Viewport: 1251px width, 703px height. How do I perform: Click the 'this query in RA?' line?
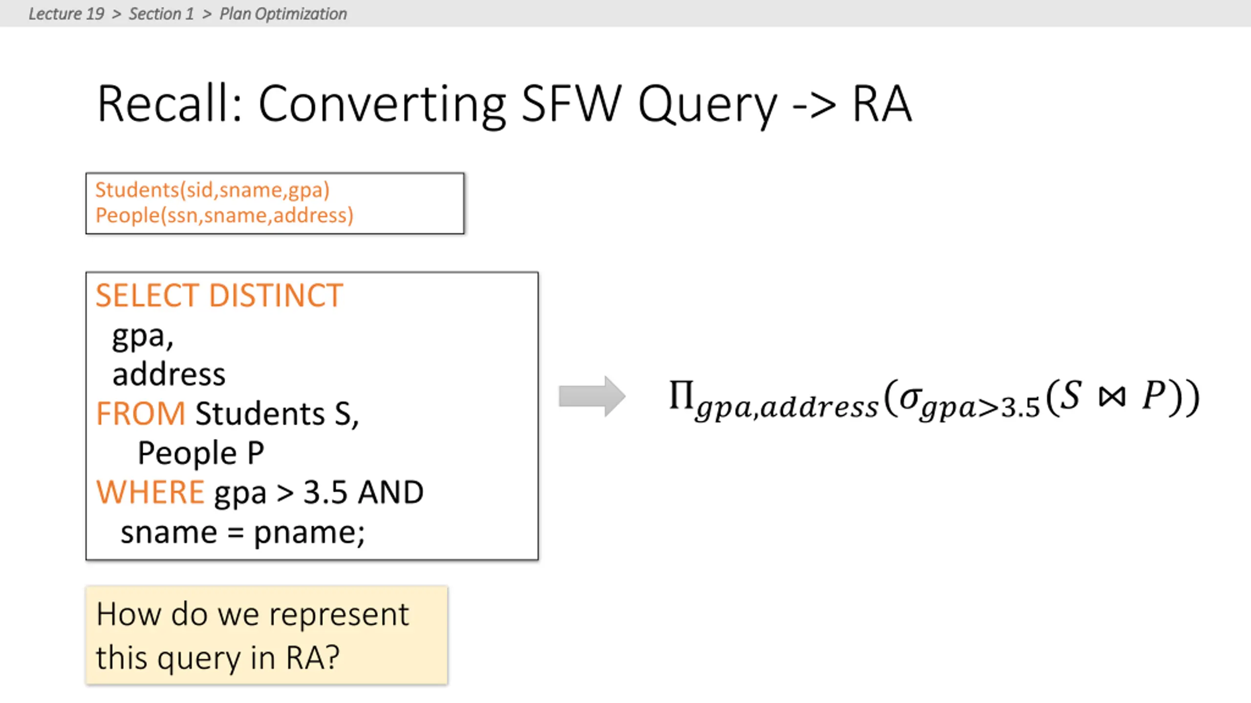[217, 659]
